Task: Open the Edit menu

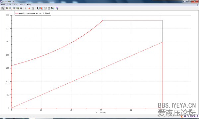Action: (9, 5)
